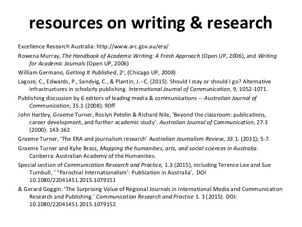
Task: Click '& Gerard Goggin.' author name
Action: (x=40, y=189)
